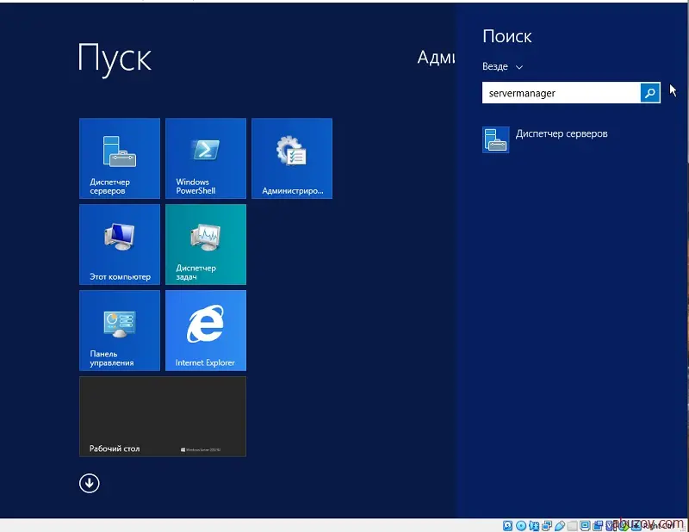Open the Этот компьютер tile
The height and width of the screenshot is (532, 689).
[120, 244]
